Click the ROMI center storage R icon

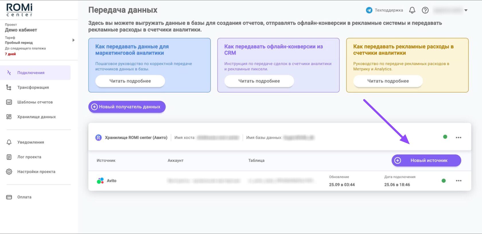(98, 138)
